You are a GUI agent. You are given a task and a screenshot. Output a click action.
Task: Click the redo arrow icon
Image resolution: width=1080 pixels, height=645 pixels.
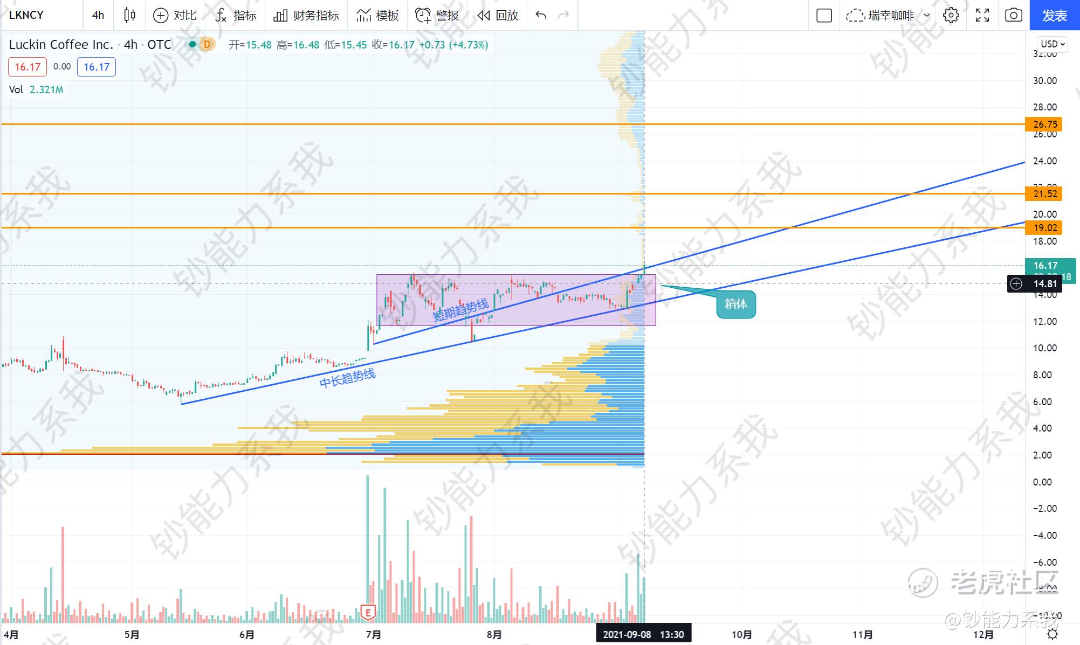tap(563, 15)
